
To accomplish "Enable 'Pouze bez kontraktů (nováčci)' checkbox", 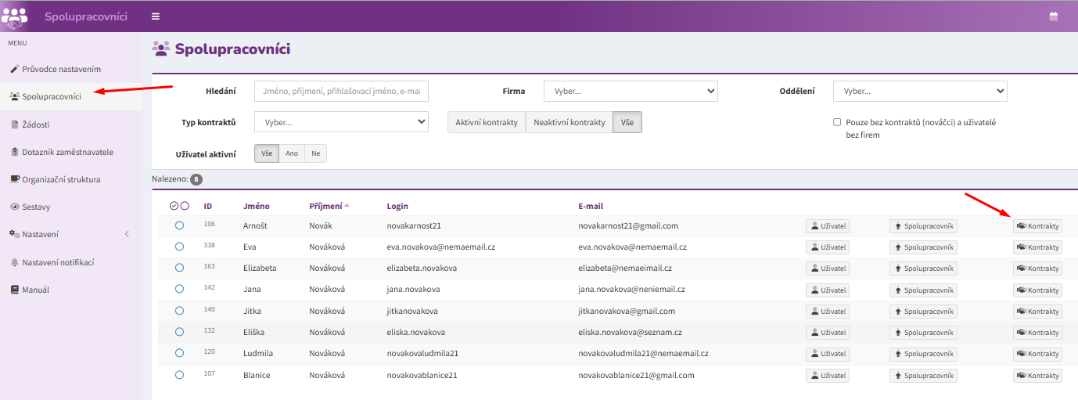I will coord(837,122).
